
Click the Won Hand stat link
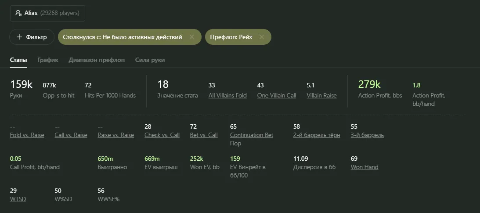coord(365,167)
